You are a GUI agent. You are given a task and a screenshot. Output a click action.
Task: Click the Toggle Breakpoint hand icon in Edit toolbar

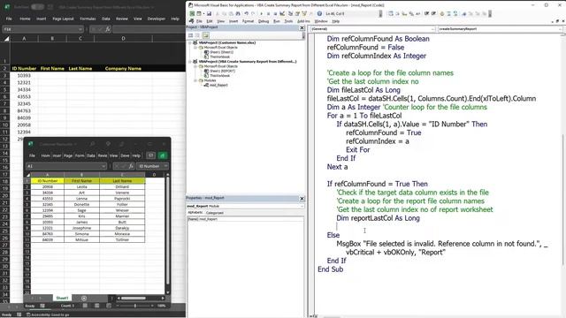442,14
